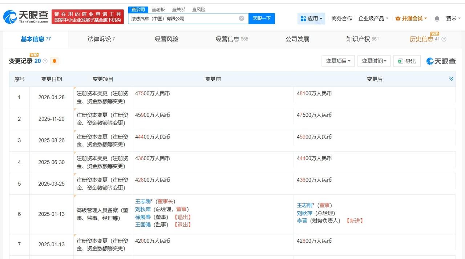Click the TianYanCha logo in the header
Viewport: 465px width, 259px height.
[25, 17]
